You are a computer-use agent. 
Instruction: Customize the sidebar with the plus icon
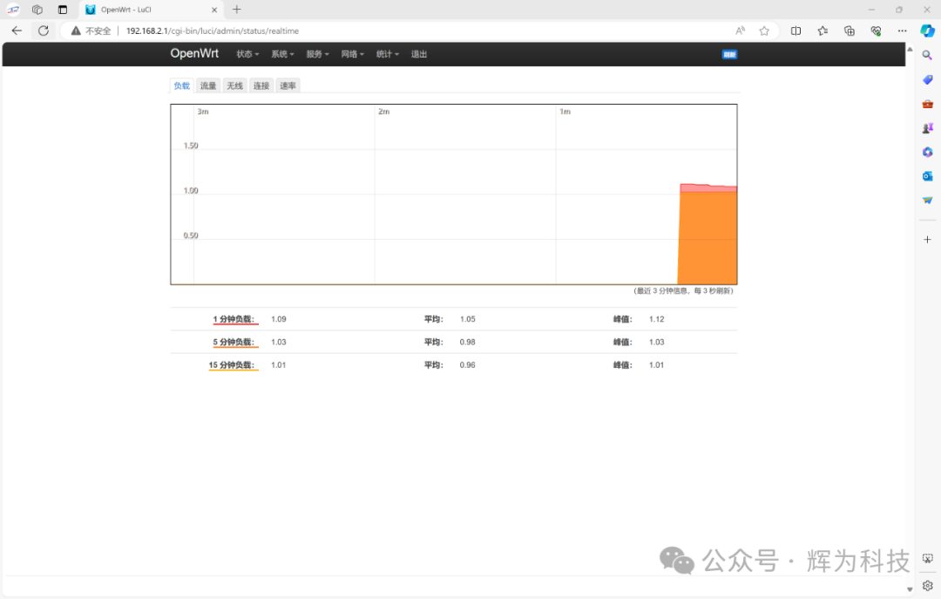click(x=927, y=239)
